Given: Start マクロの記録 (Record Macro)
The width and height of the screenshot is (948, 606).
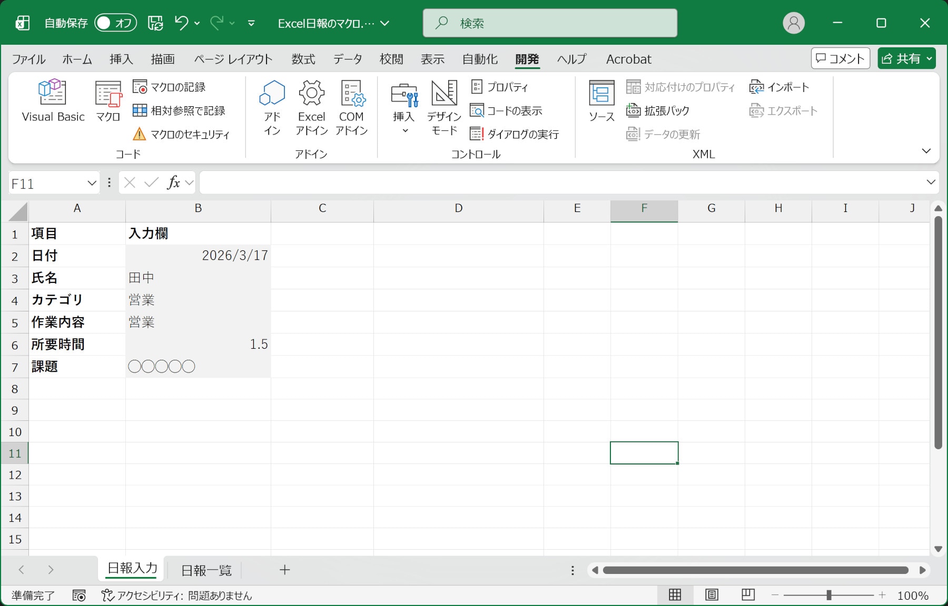Looking at the screenshot, I should tap(170, 87).
